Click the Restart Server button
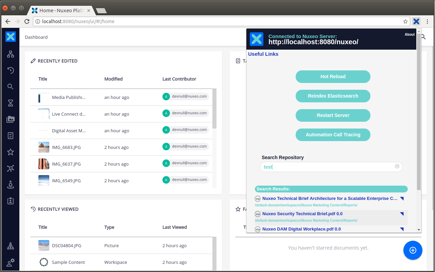 333,115
